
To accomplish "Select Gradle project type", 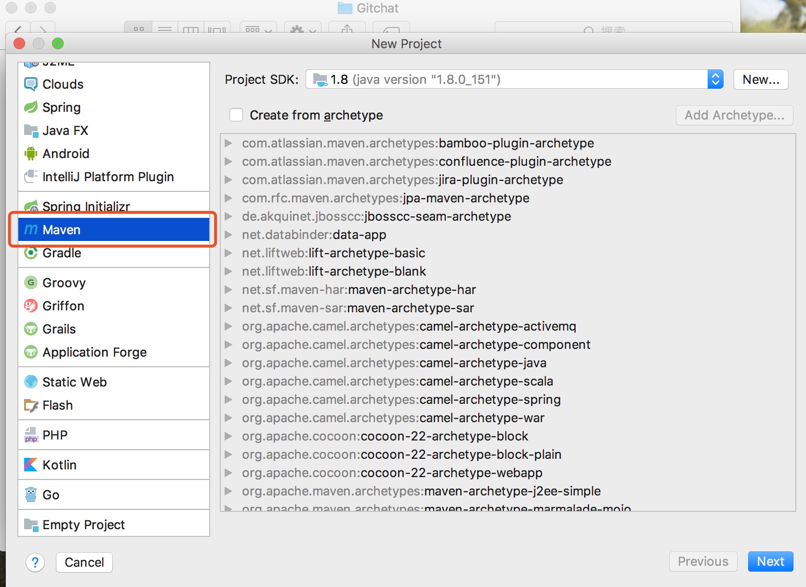I will tap(62, 253).
